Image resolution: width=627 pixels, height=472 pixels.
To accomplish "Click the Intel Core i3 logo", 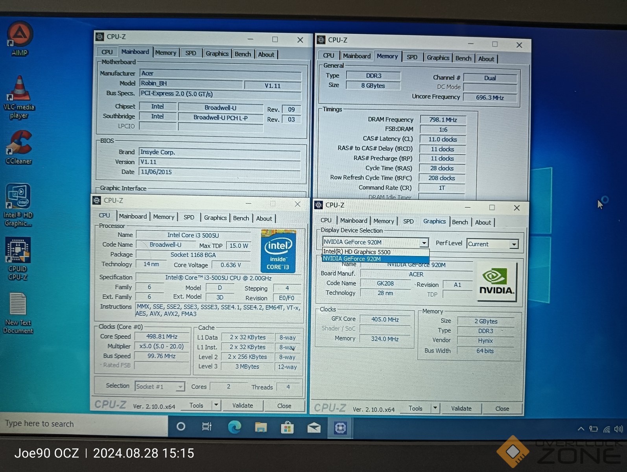I will 278,251.
